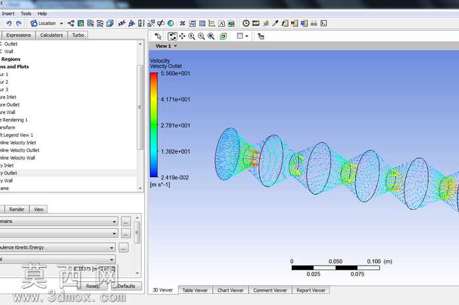Insert a Coordinate Frame from toolbar
Screen dimensions: 459x305
(132, 23)
